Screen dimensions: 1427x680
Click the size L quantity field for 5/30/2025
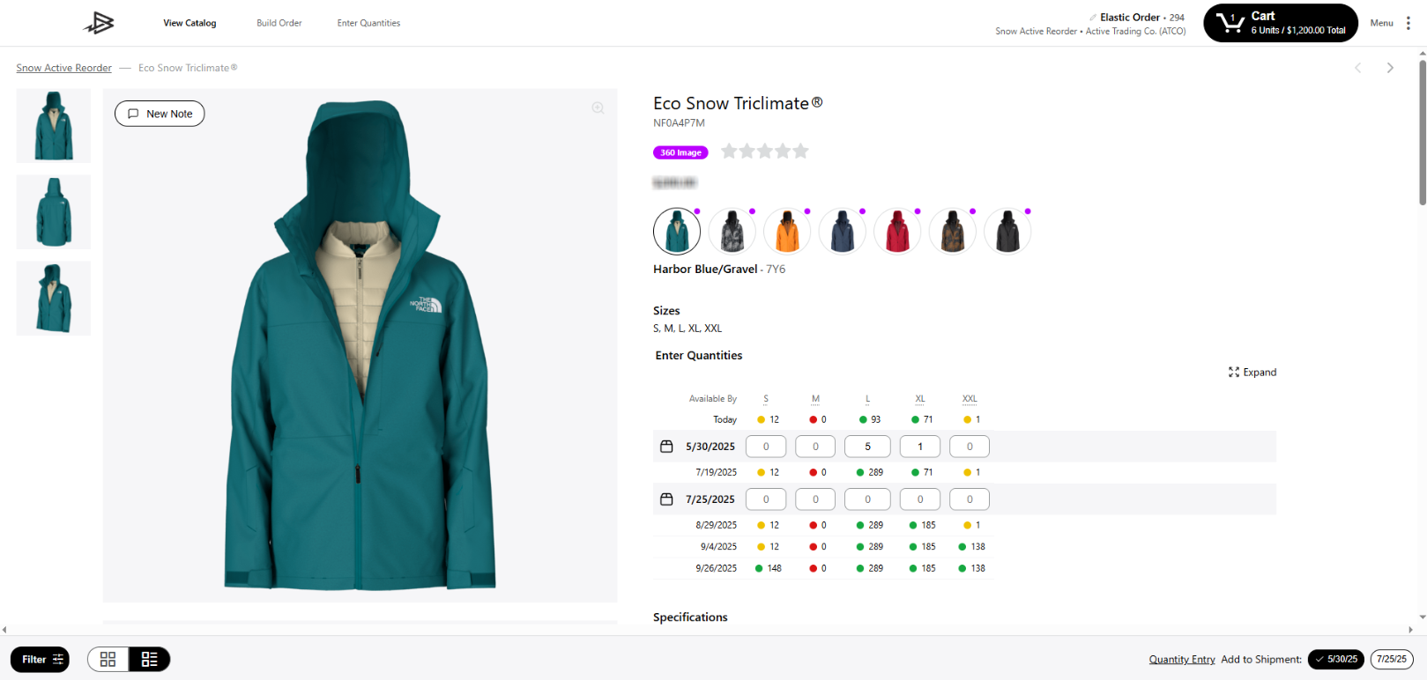pos(866,447)
